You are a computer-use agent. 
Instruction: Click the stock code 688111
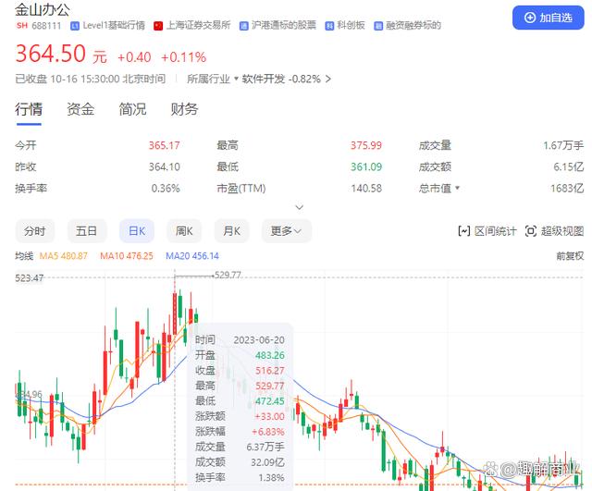coord(46,26)
